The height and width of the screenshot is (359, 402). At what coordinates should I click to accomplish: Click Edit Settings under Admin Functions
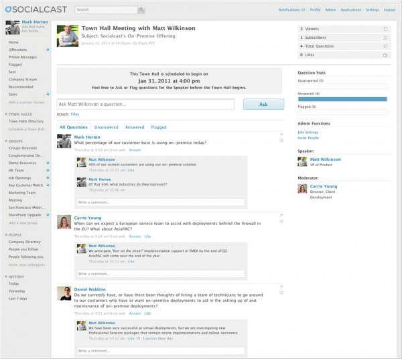(x=308, y=132)
